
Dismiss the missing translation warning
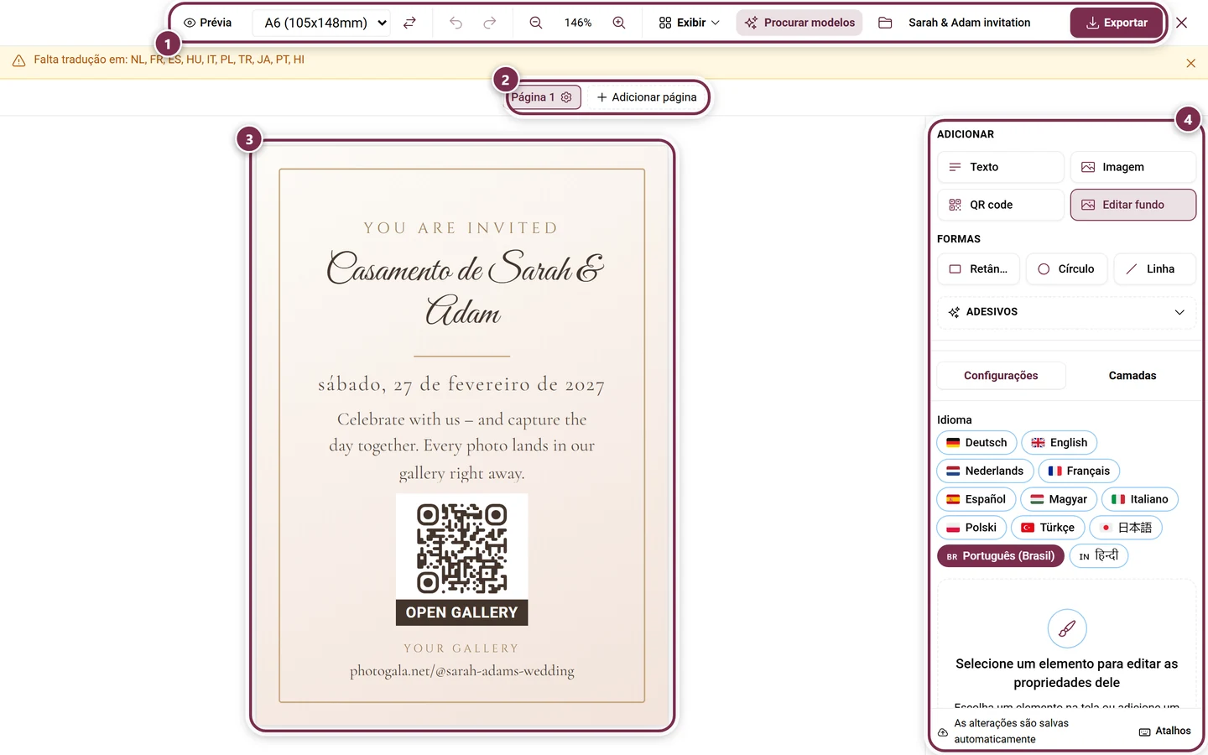coord(1190,63)
